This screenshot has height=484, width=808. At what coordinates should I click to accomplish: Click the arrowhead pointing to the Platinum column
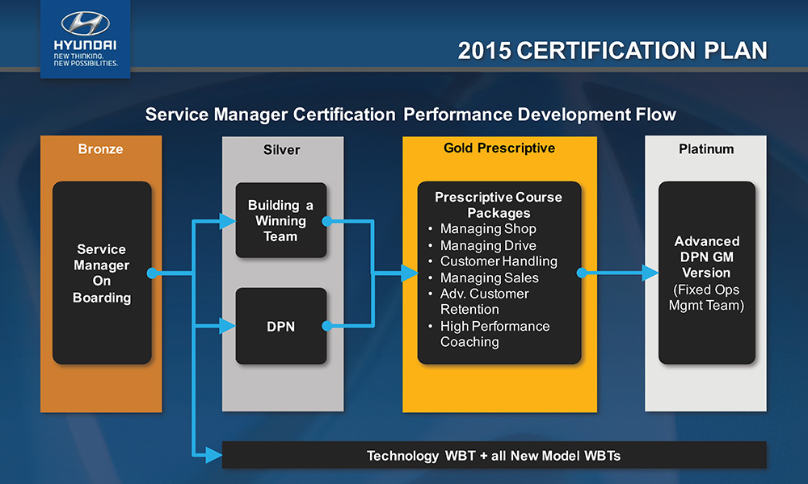pyautogui.click(x=650, y=273)
